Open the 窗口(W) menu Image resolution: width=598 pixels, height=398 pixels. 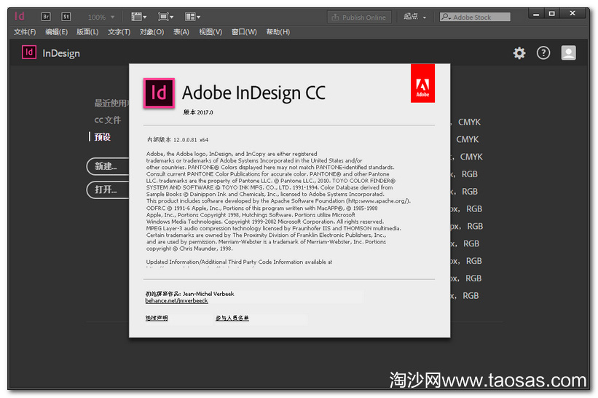click(x=244, y=32)
